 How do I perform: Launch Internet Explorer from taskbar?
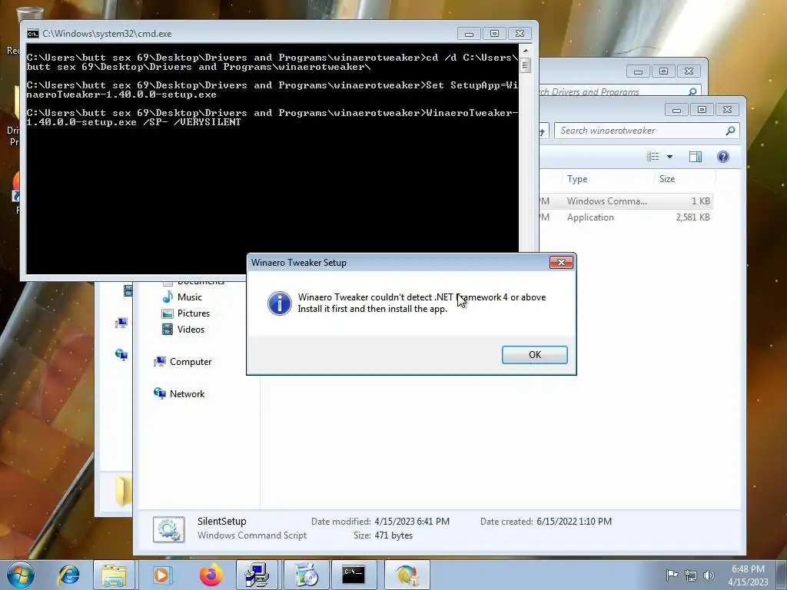coord(68,575)
